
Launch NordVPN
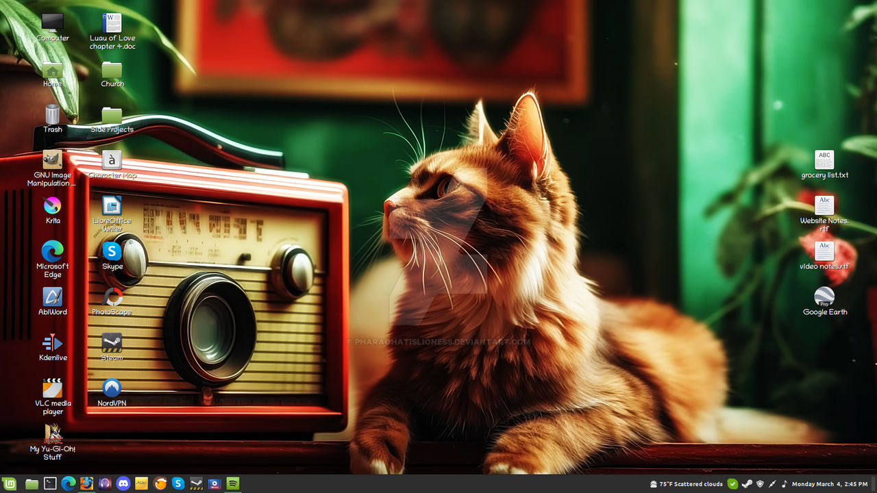112,388
